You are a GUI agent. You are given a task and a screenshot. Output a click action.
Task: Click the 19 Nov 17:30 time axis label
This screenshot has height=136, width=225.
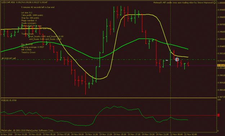coord(134,135)
